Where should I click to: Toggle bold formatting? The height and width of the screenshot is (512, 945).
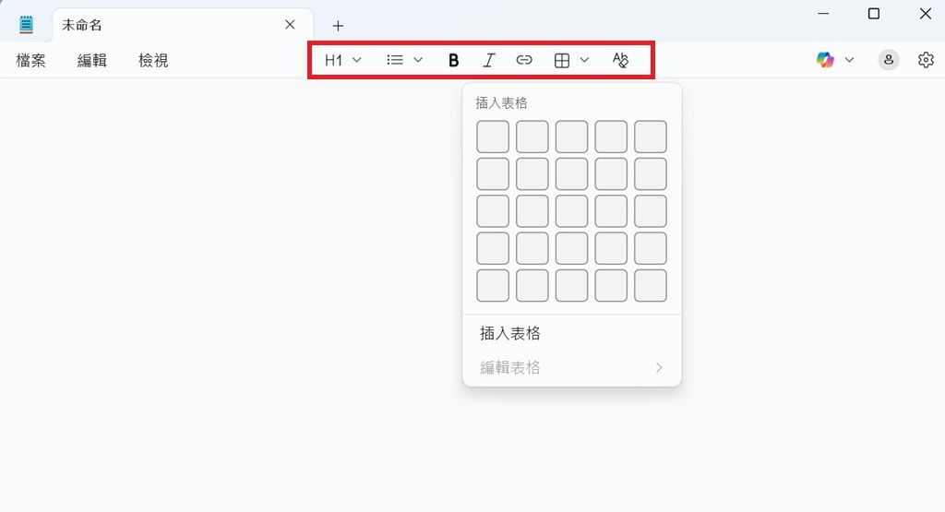point(454,60)
